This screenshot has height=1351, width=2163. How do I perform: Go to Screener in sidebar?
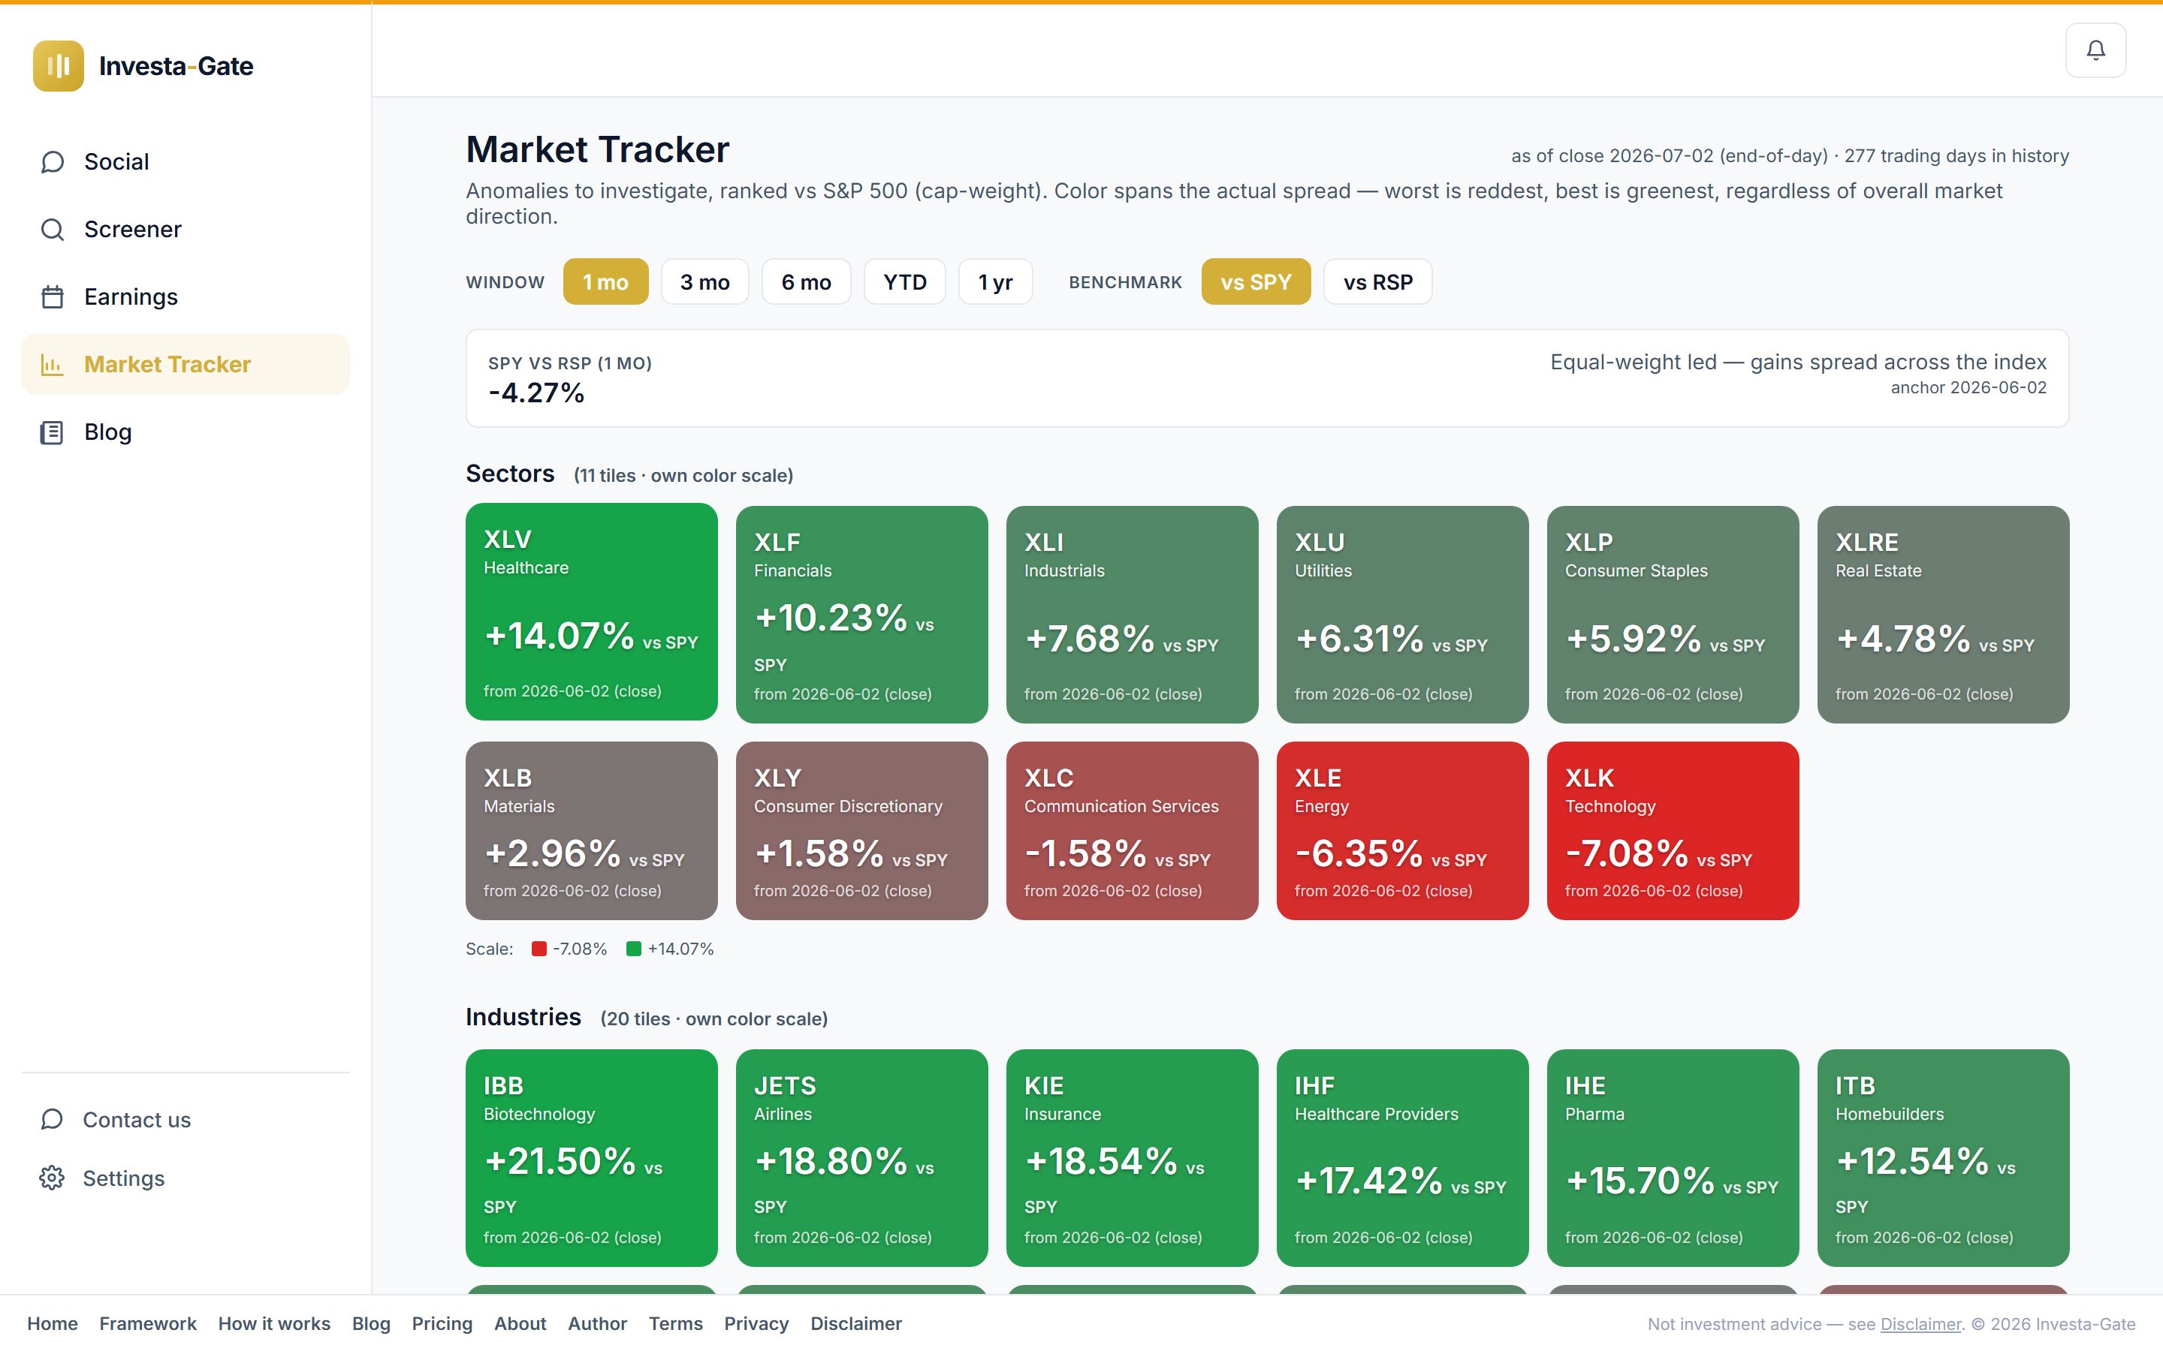(132, 230)
